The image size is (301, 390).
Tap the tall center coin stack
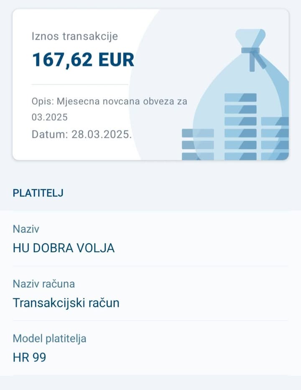(x=240, y=127)
